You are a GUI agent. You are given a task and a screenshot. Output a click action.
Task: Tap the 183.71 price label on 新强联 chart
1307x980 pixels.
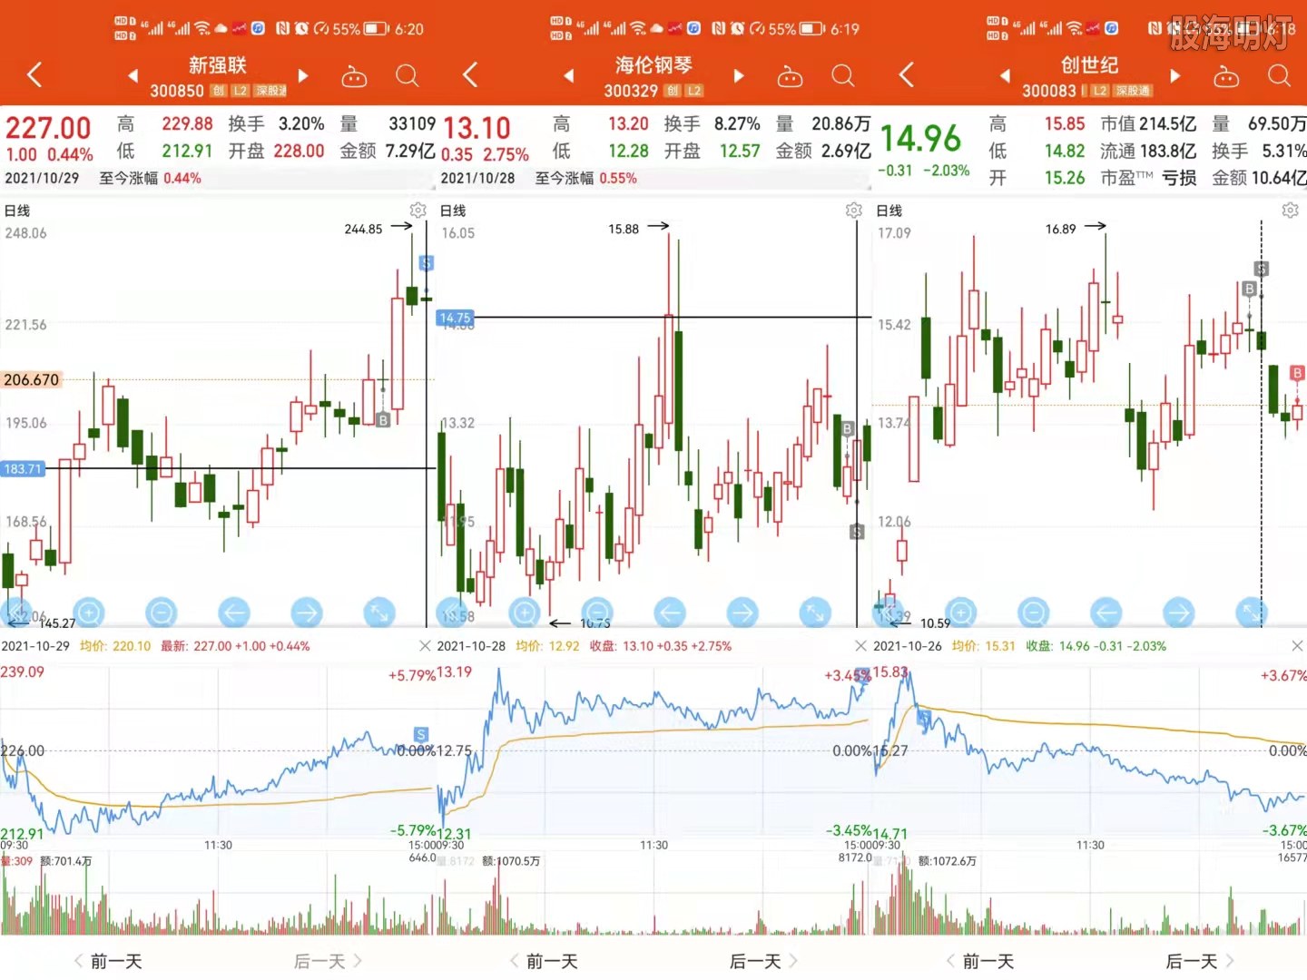click(23, 468)
